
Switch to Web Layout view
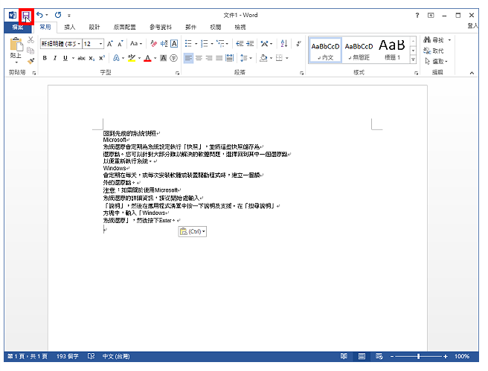[379, 356]
